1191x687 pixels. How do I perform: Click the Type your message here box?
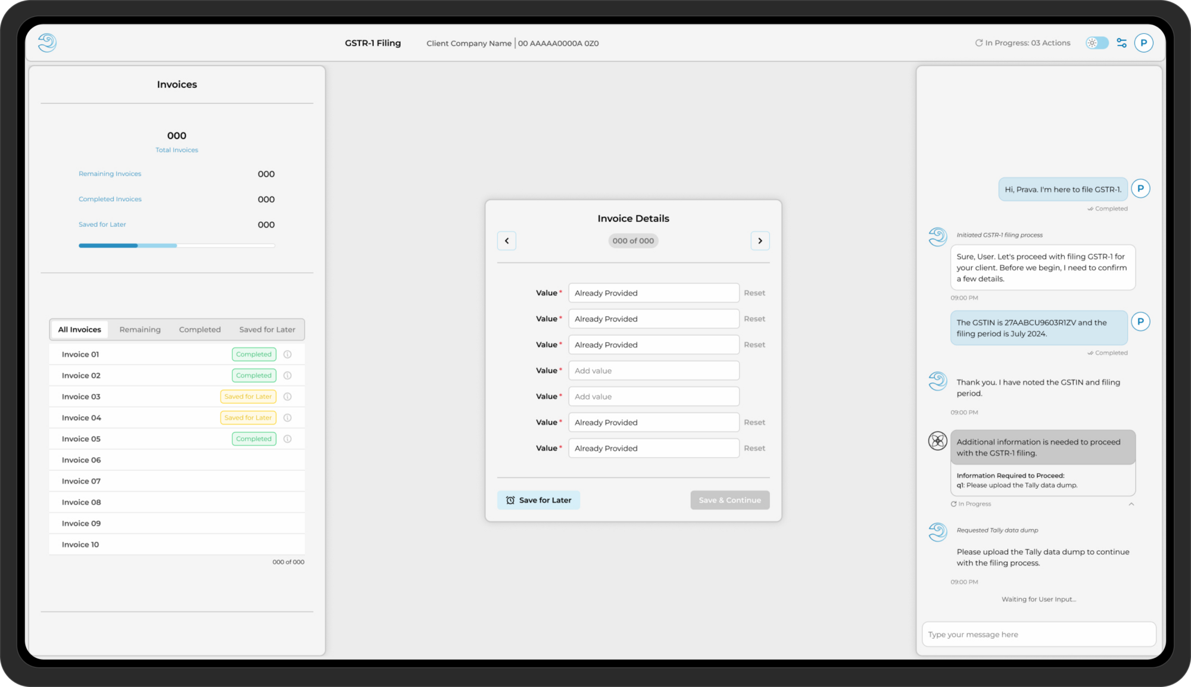[1038, 634]
